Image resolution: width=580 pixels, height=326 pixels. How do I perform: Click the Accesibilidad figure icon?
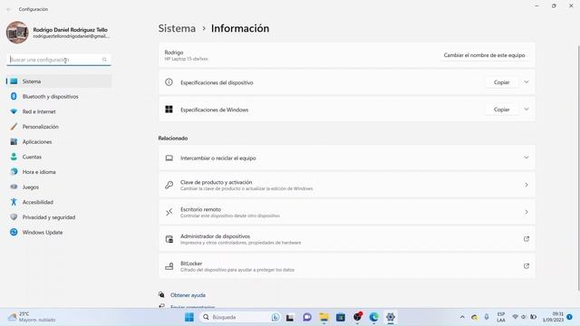(x=14, y=202)
